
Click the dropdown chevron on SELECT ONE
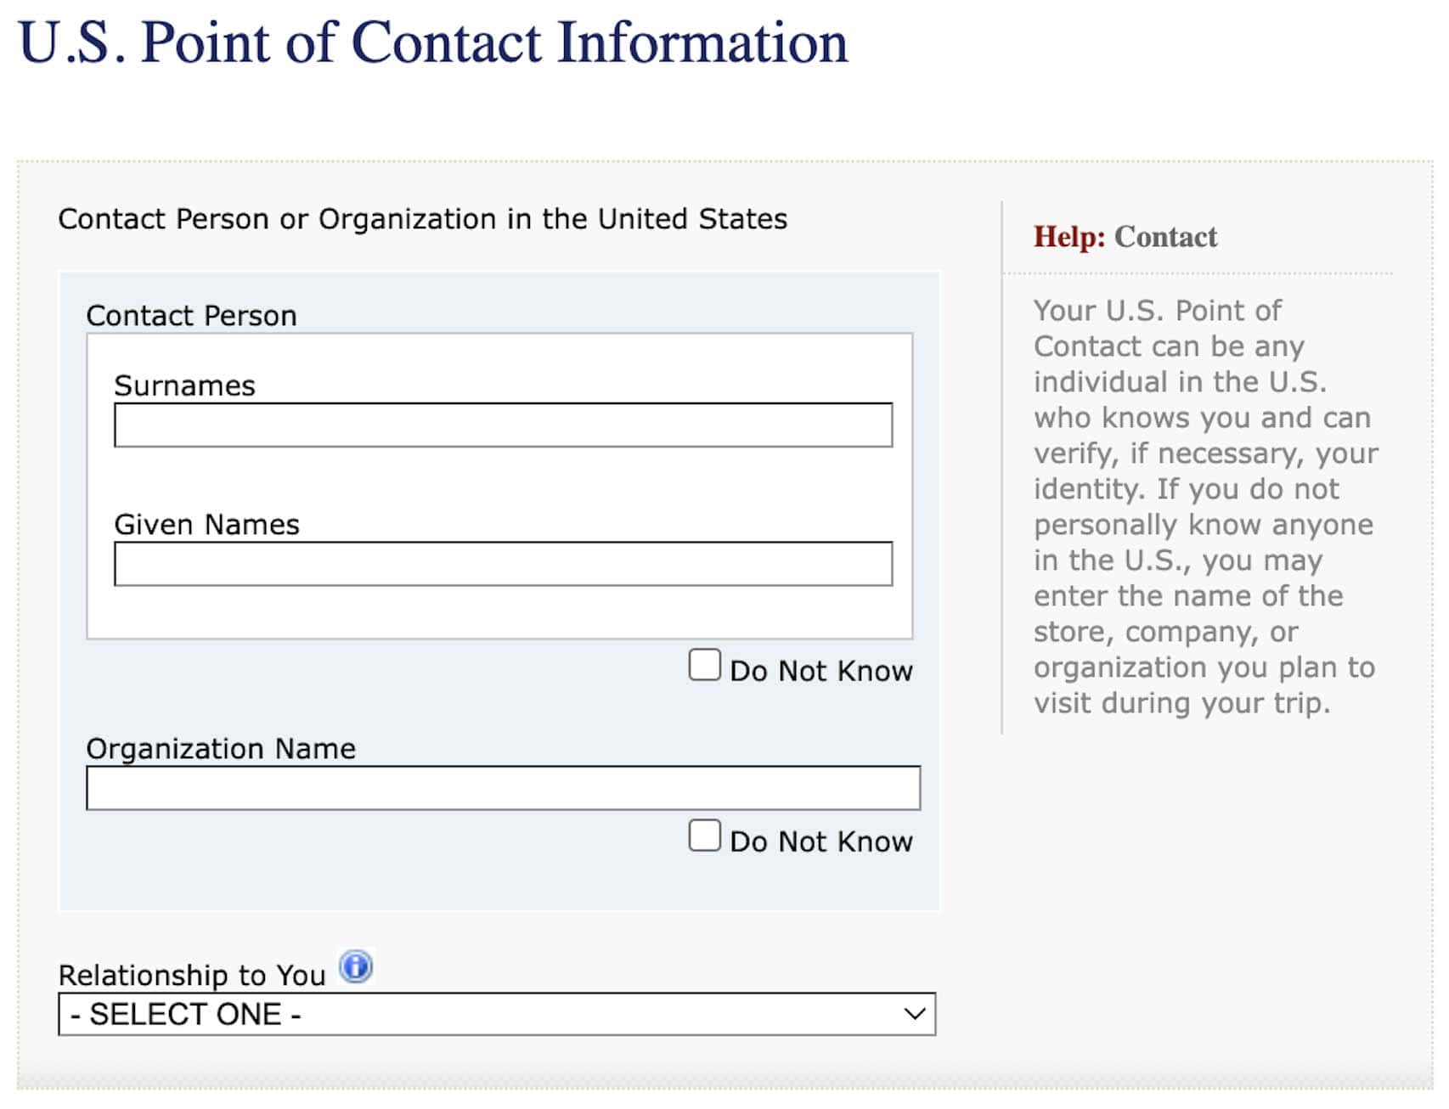click(913, 1013)
